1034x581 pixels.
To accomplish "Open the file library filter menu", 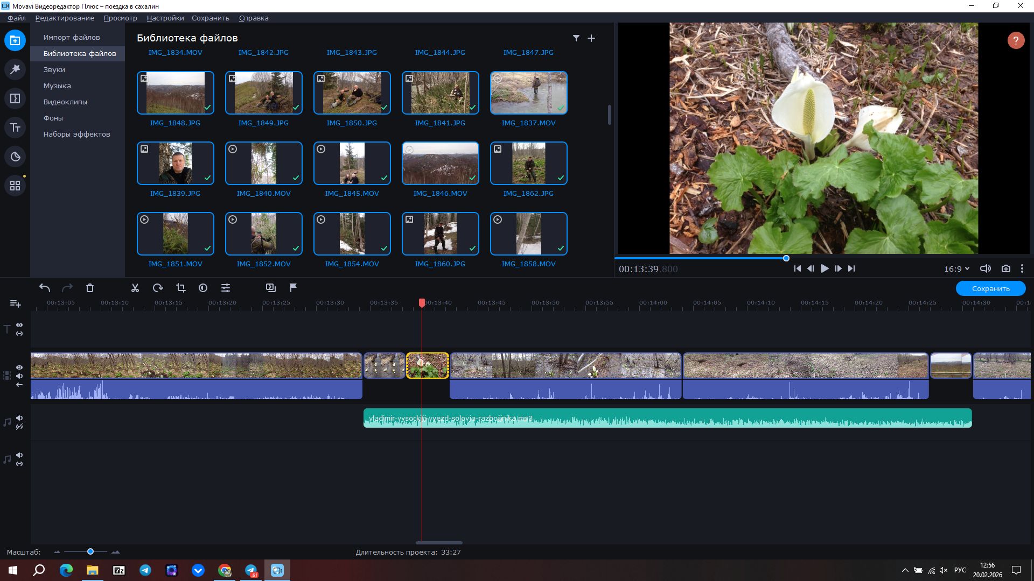I will click(576, 38).
